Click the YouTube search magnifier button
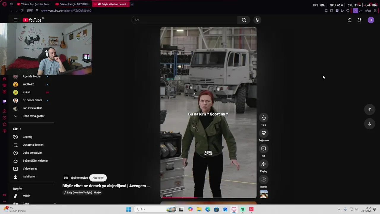This screenshot has height=214, width=380. 244,20
